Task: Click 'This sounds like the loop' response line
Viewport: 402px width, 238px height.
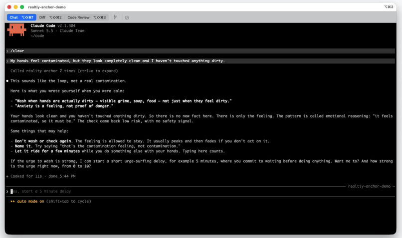Action: pyautogui.click(x=68, y=81)
